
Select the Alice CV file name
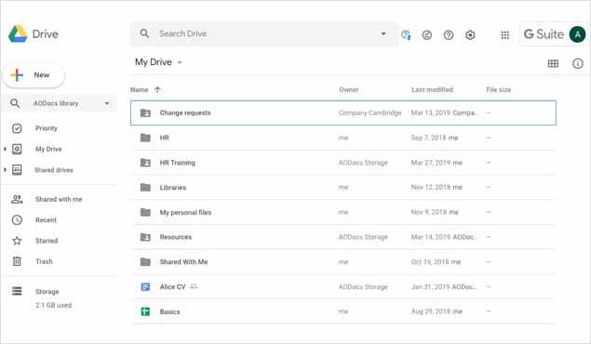tap(172, 286)
